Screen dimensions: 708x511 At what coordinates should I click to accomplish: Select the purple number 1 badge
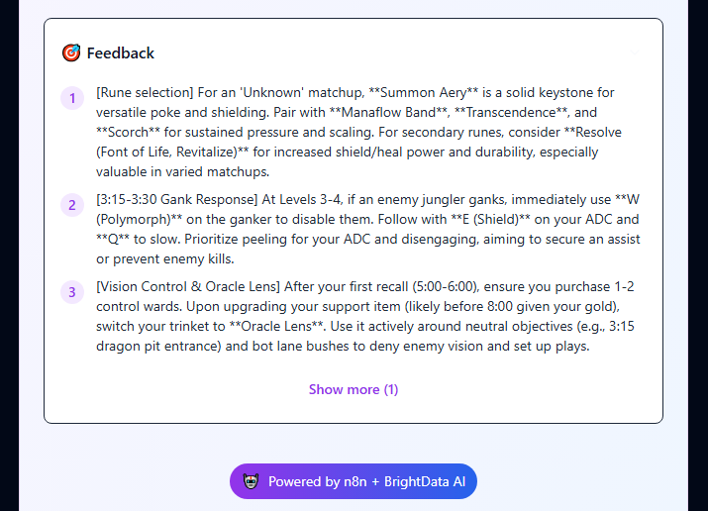click(x=72, y=98)
